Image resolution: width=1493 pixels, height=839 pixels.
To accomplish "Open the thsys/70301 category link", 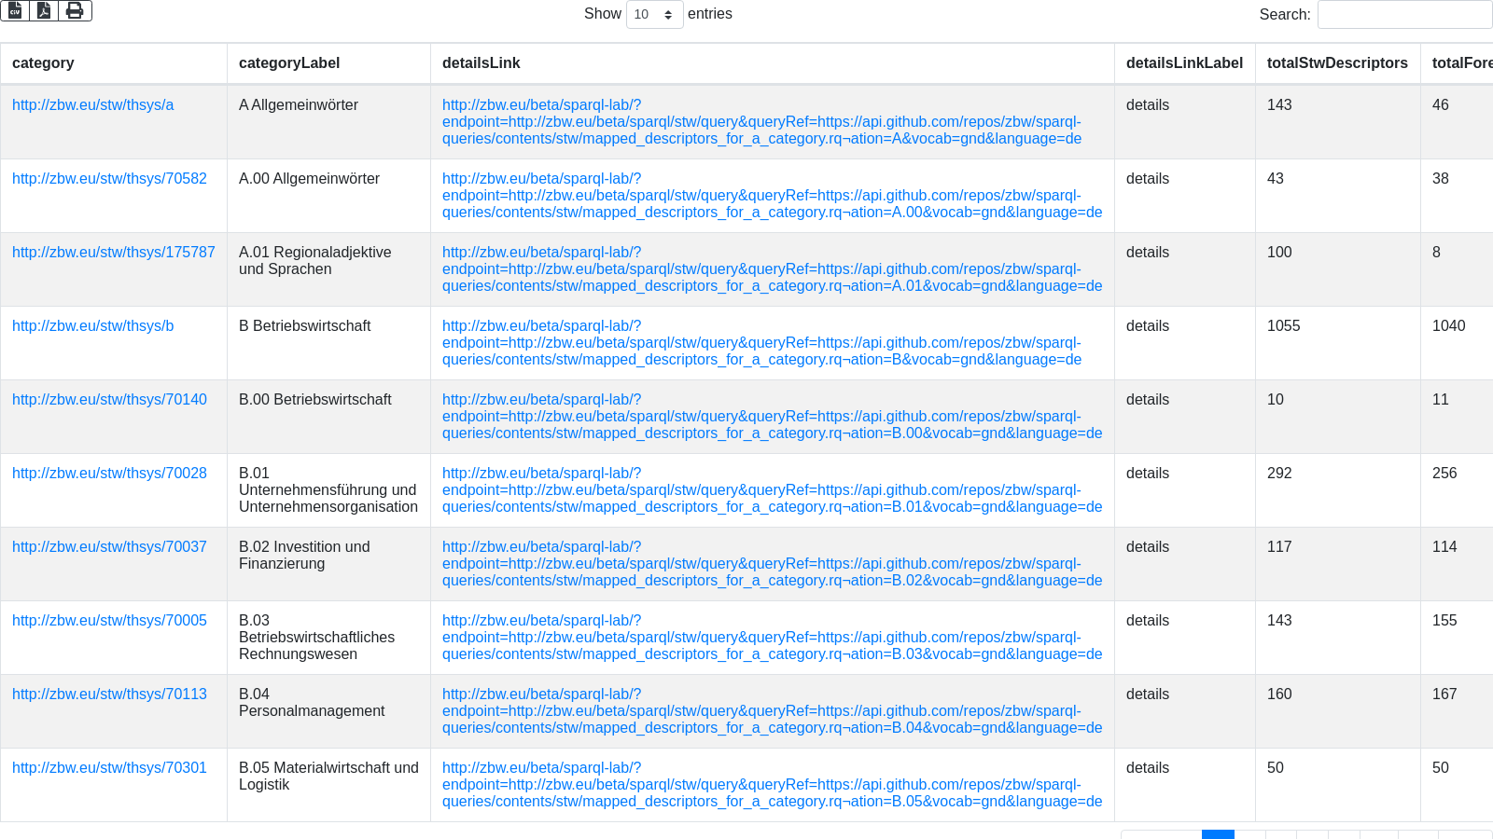I will [x=109, y=768].
